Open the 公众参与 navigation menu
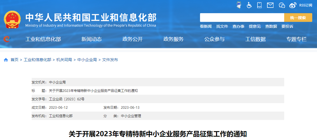The height and width of the screenshot is (139, 317). coord(215,39)
